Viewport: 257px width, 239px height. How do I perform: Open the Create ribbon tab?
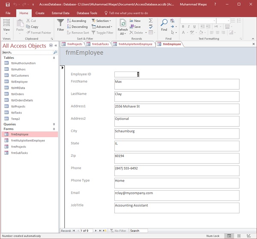point(40,13)
